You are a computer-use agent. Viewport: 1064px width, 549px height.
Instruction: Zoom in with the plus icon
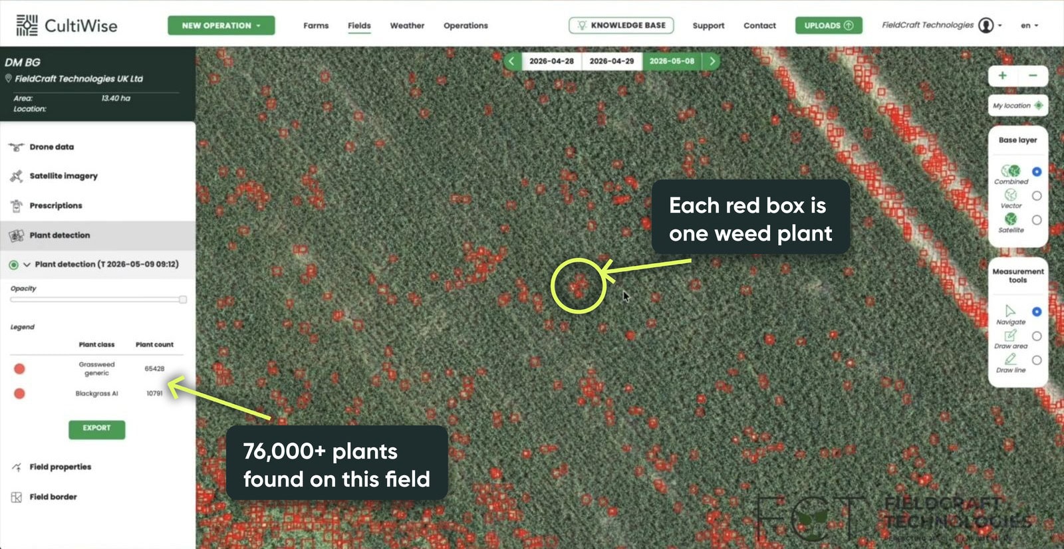pos(1002,76)
